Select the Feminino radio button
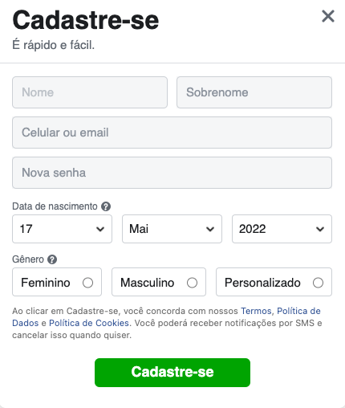 coord(87,283)
